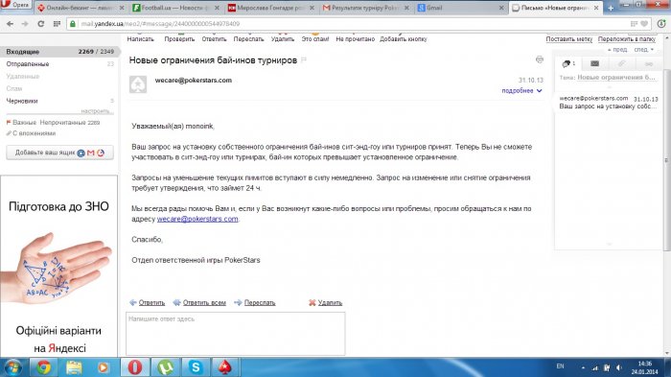Open Windows Explorer from taskbar
This screenshot has height=377, width=671.
(74, 367)
